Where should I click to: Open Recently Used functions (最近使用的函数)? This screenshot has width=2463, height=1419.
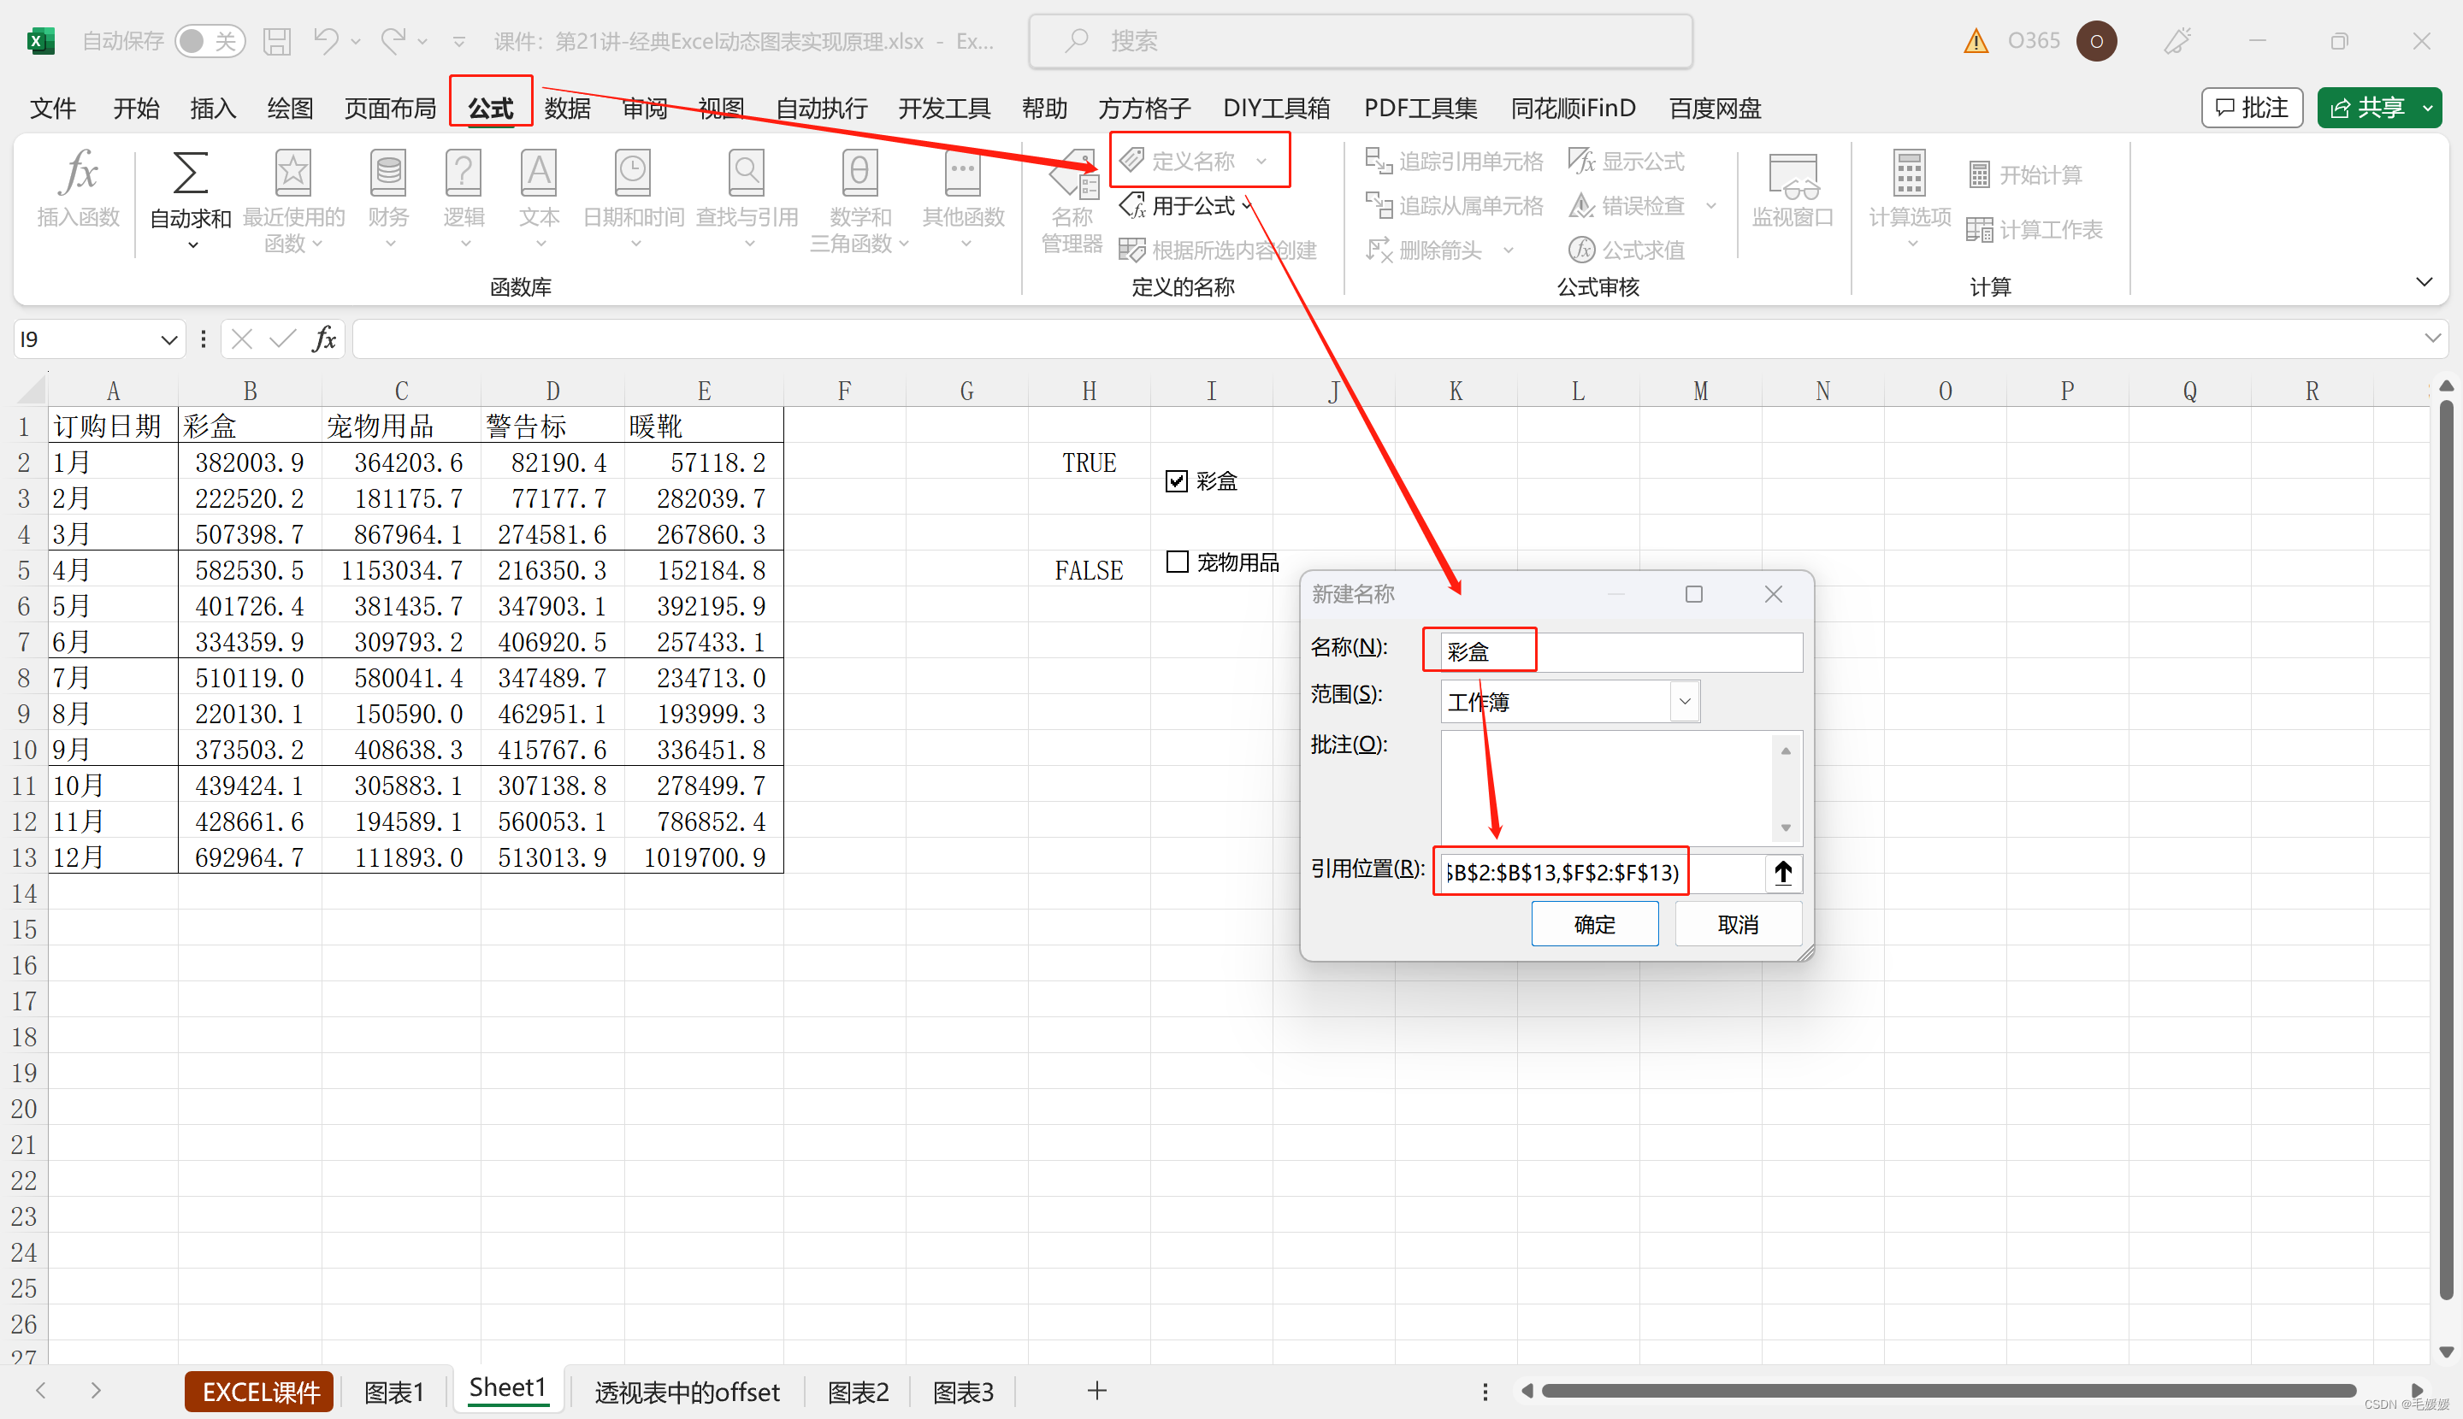tap(292, 200)
